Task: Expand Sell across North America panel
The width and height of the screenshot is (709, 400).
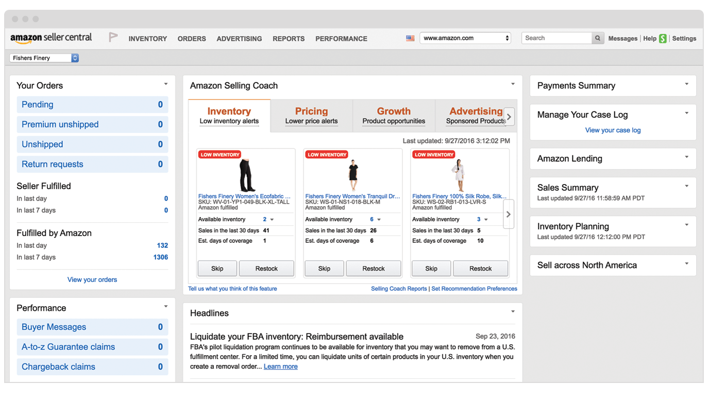Action: [687, 263]
